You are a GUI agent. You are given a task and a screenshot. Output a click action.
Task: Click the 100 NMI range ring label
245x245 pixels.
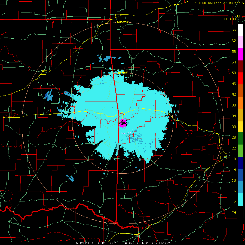coord(122,22)
